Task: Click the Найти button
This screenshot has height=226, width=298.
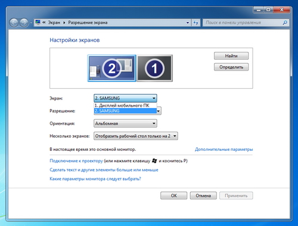Action: tap(231, 56)
